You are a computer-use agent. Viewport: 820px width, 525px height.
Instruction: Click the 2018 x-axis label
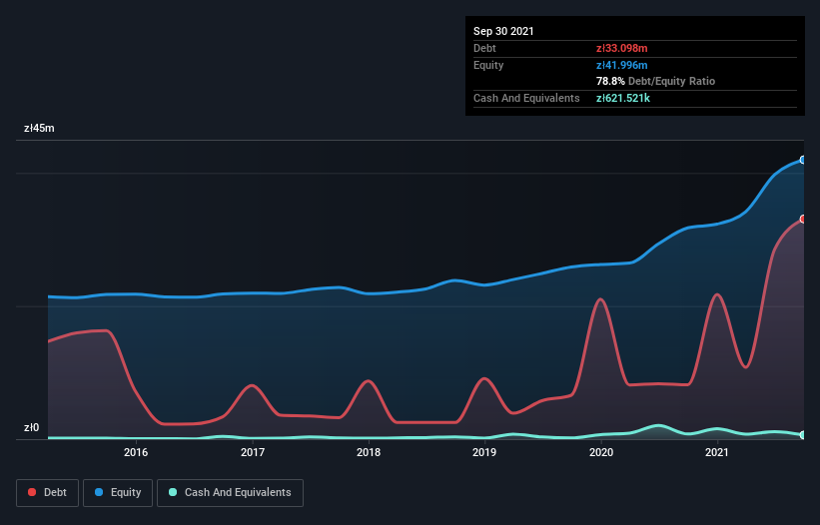pyautogui.click(x=369, y=452)
